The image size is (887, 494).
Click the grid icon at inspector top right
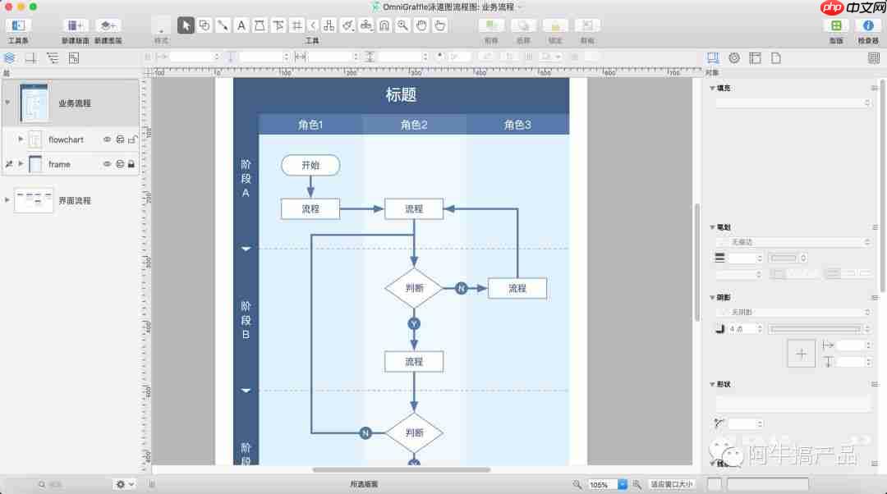pos(874,58)
